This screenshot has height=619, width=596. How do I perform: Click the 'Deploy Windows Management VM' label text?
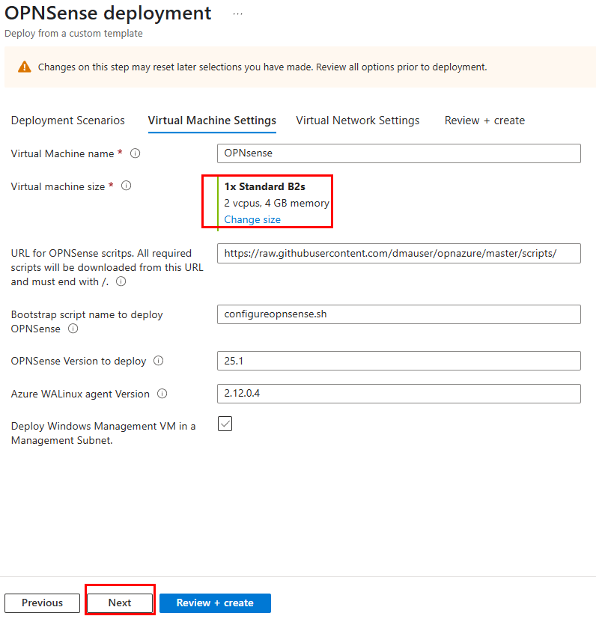tap(103, 433)
